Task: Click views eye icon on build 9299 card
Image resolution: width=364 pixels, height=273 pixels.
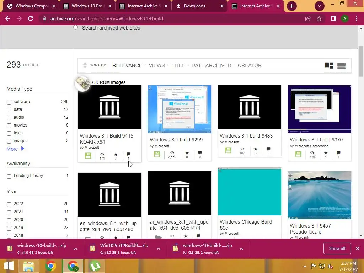Action: coord(172,153)
